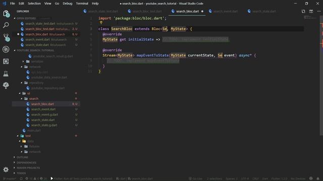The image size is (323, 181).
Task: Open the Manage gear menu
Action: point(6,169)
